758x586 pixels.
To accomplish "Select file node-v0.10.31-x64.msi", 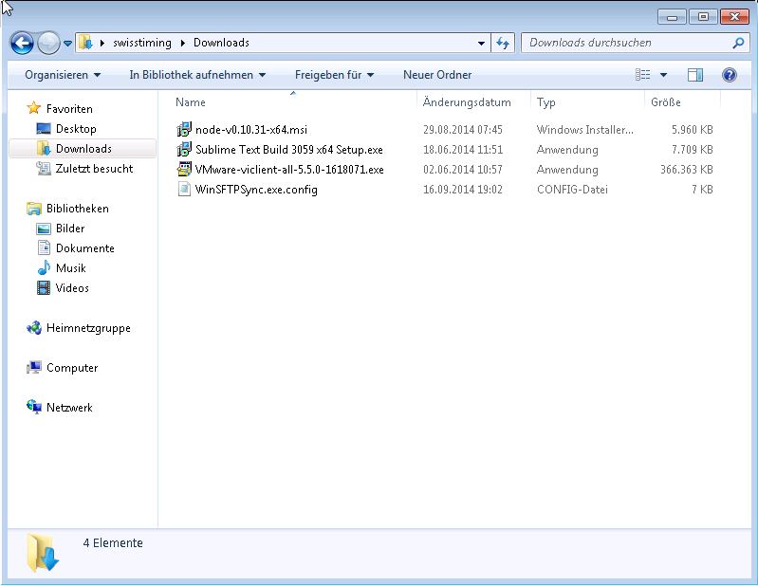I will [x=250, y=130].
